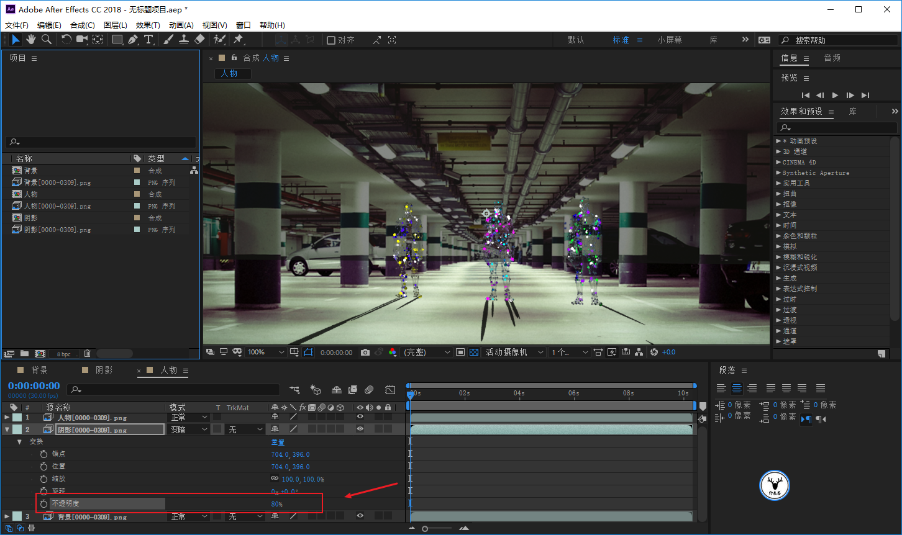Expand the 人物[0000-0309].png layer properties
Screen dimensions: 902x535
pos(7,418)
